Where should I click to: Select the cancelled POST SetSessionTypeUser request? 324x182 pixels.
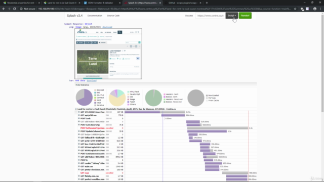(x=92, y=128)
